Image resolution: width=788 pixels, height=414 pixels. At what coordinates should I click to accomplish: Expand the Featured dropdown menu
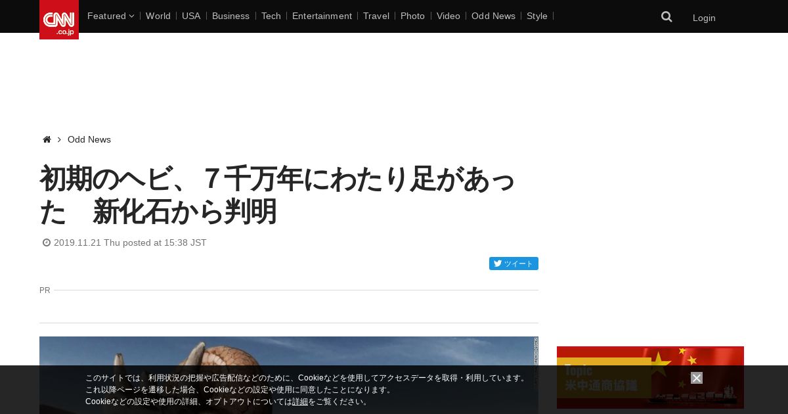click(110, 16)
